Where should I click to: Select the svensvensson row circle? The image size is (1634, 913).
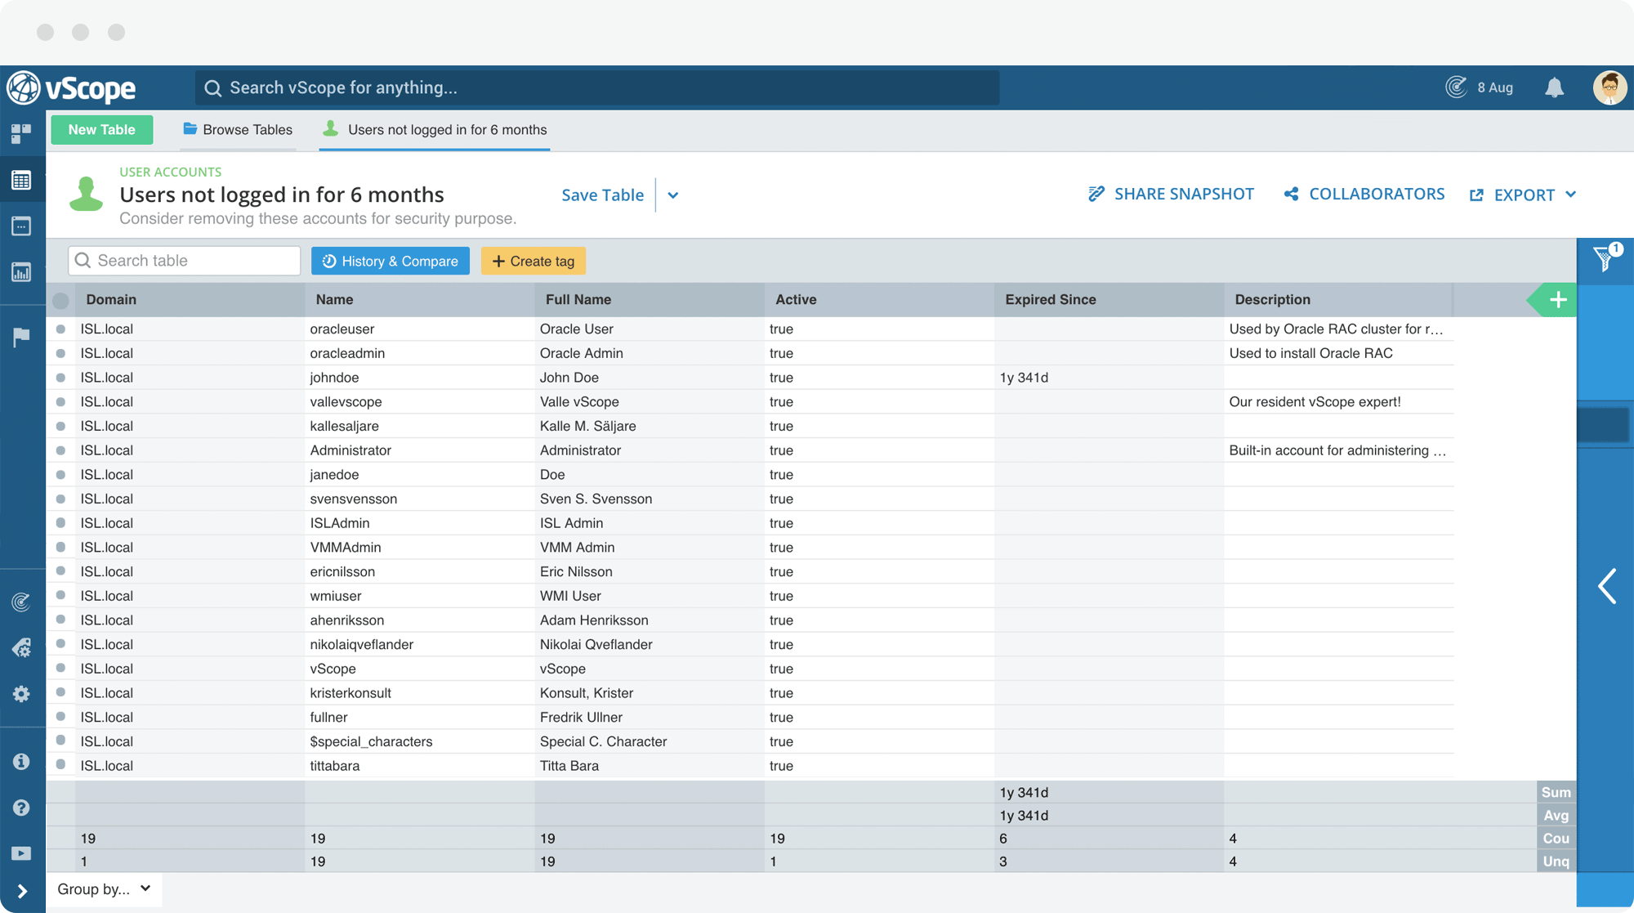point(60,499)
